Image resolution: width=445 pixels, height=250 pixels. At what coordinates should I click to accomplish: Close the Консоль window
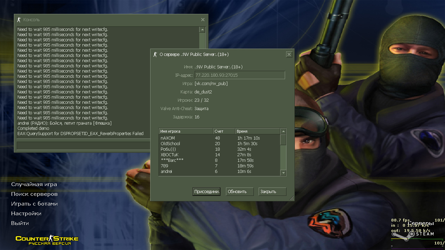pyautogui.click(x=203, y=20)
